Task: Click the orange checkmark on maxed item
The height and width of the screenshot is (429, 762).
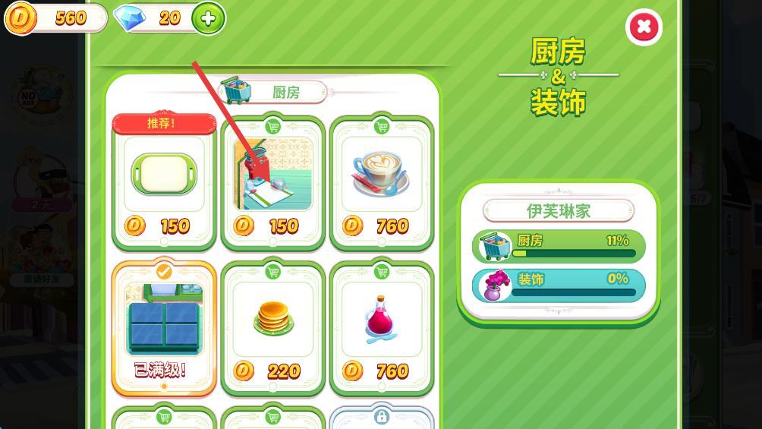Action: click(164, 271)
